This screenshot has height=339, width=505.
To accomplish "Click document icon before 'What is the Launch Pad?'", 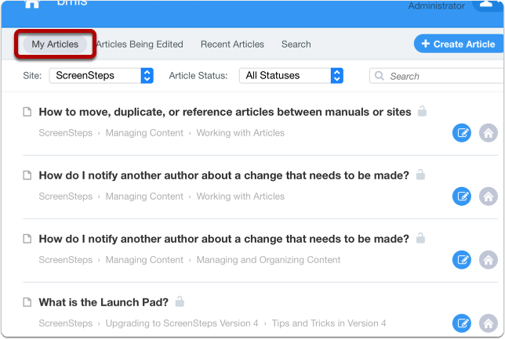I will tap(27, 302).
